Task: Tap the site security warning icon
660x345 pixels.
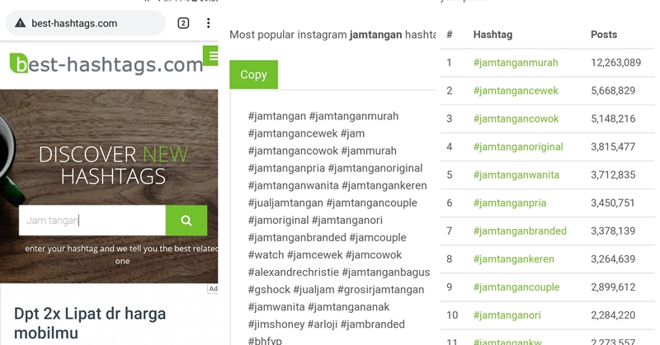Action: (x=20, y=23)
